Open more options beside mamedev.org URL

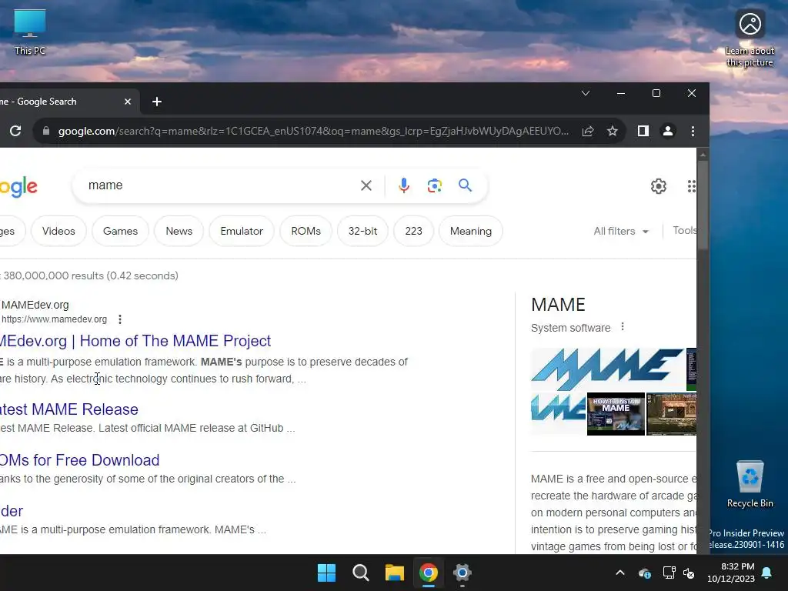[119, 319]
